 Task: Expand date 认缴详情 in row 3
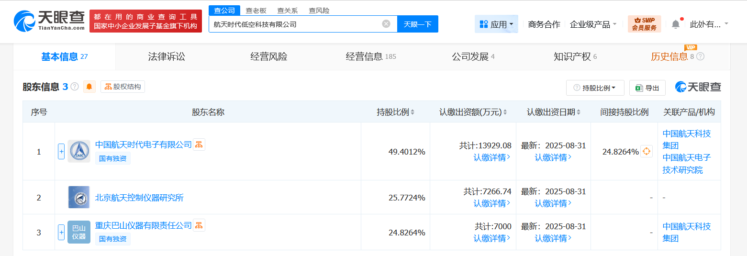(553, 238)
